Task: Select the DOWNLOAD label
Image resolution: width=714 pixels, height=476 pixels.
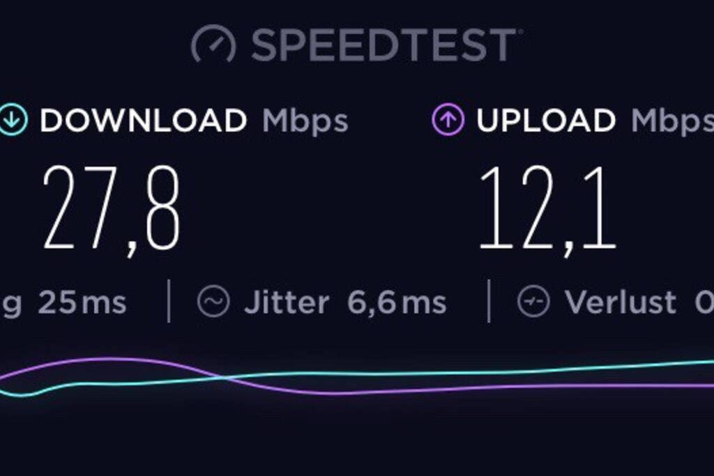Action: coord(143,121)
